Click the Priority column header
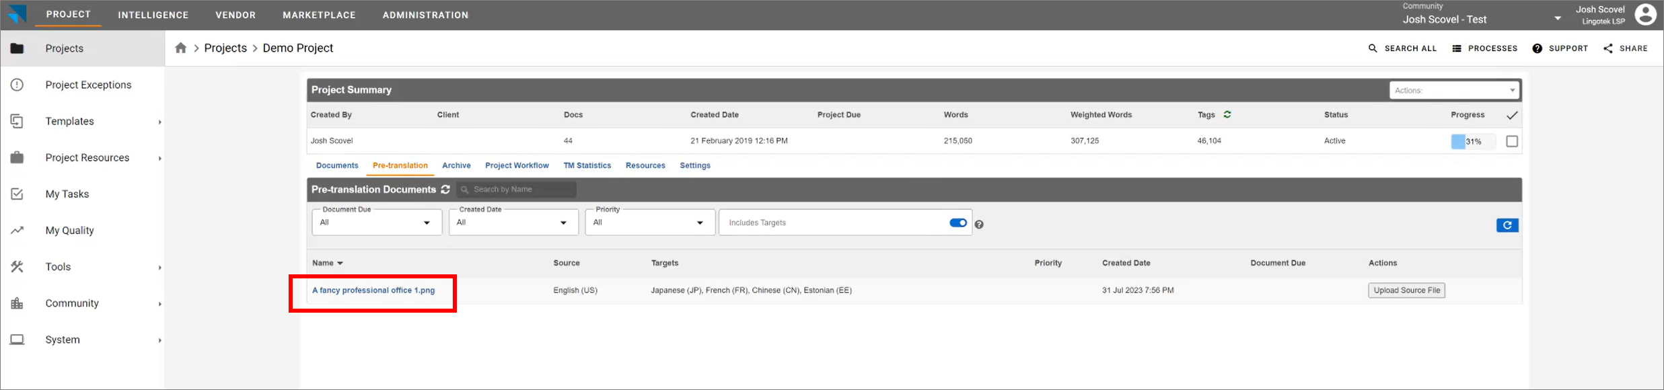This screenshot has height=390, width=1664. 1048,263
